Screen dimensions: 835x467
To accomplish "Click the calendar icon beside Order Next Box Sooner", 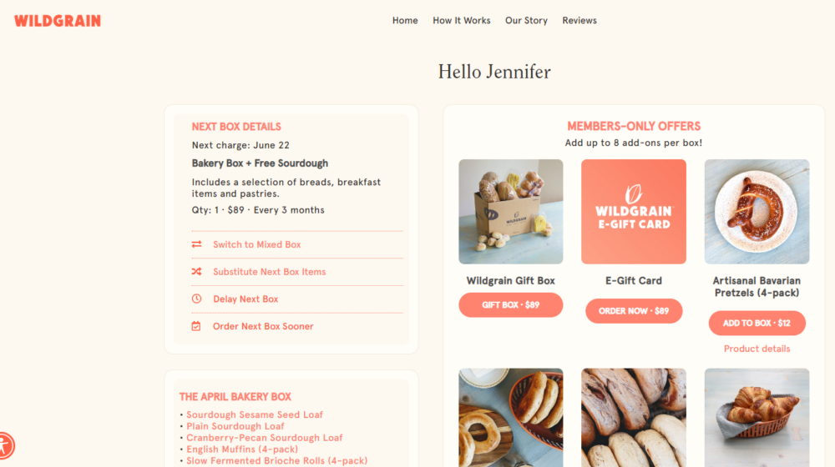I will pyautogui.click(x=196, y=326).
